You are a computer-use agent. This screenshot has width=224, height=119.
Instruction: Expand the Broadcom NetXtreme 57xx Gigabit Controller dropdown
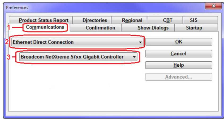click(x=78, y=57)
